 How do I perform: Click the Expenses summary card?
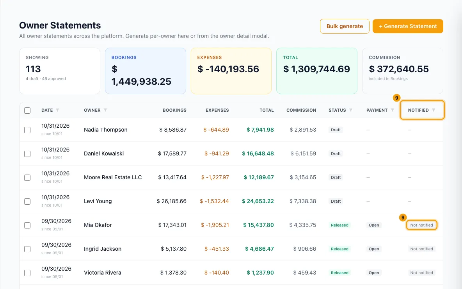pyautogui.click(x=231, y=71)
